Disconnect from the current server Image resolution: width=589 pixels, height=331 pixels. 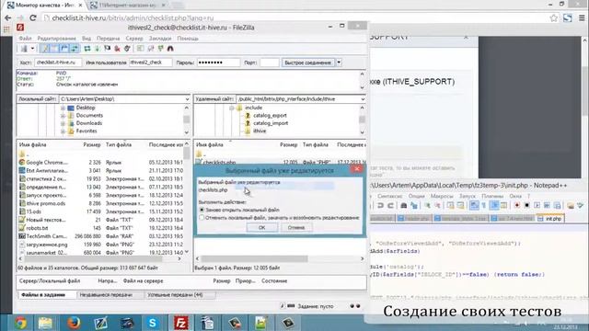[117, 49]
